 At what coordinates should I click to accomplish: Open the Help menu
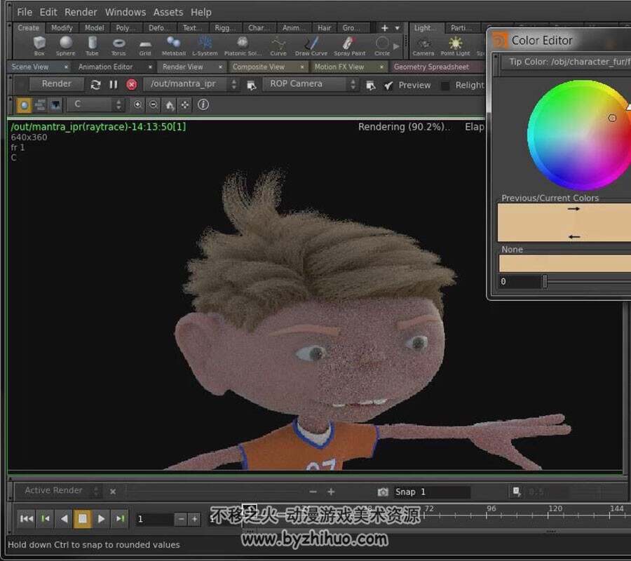(201, 12)
